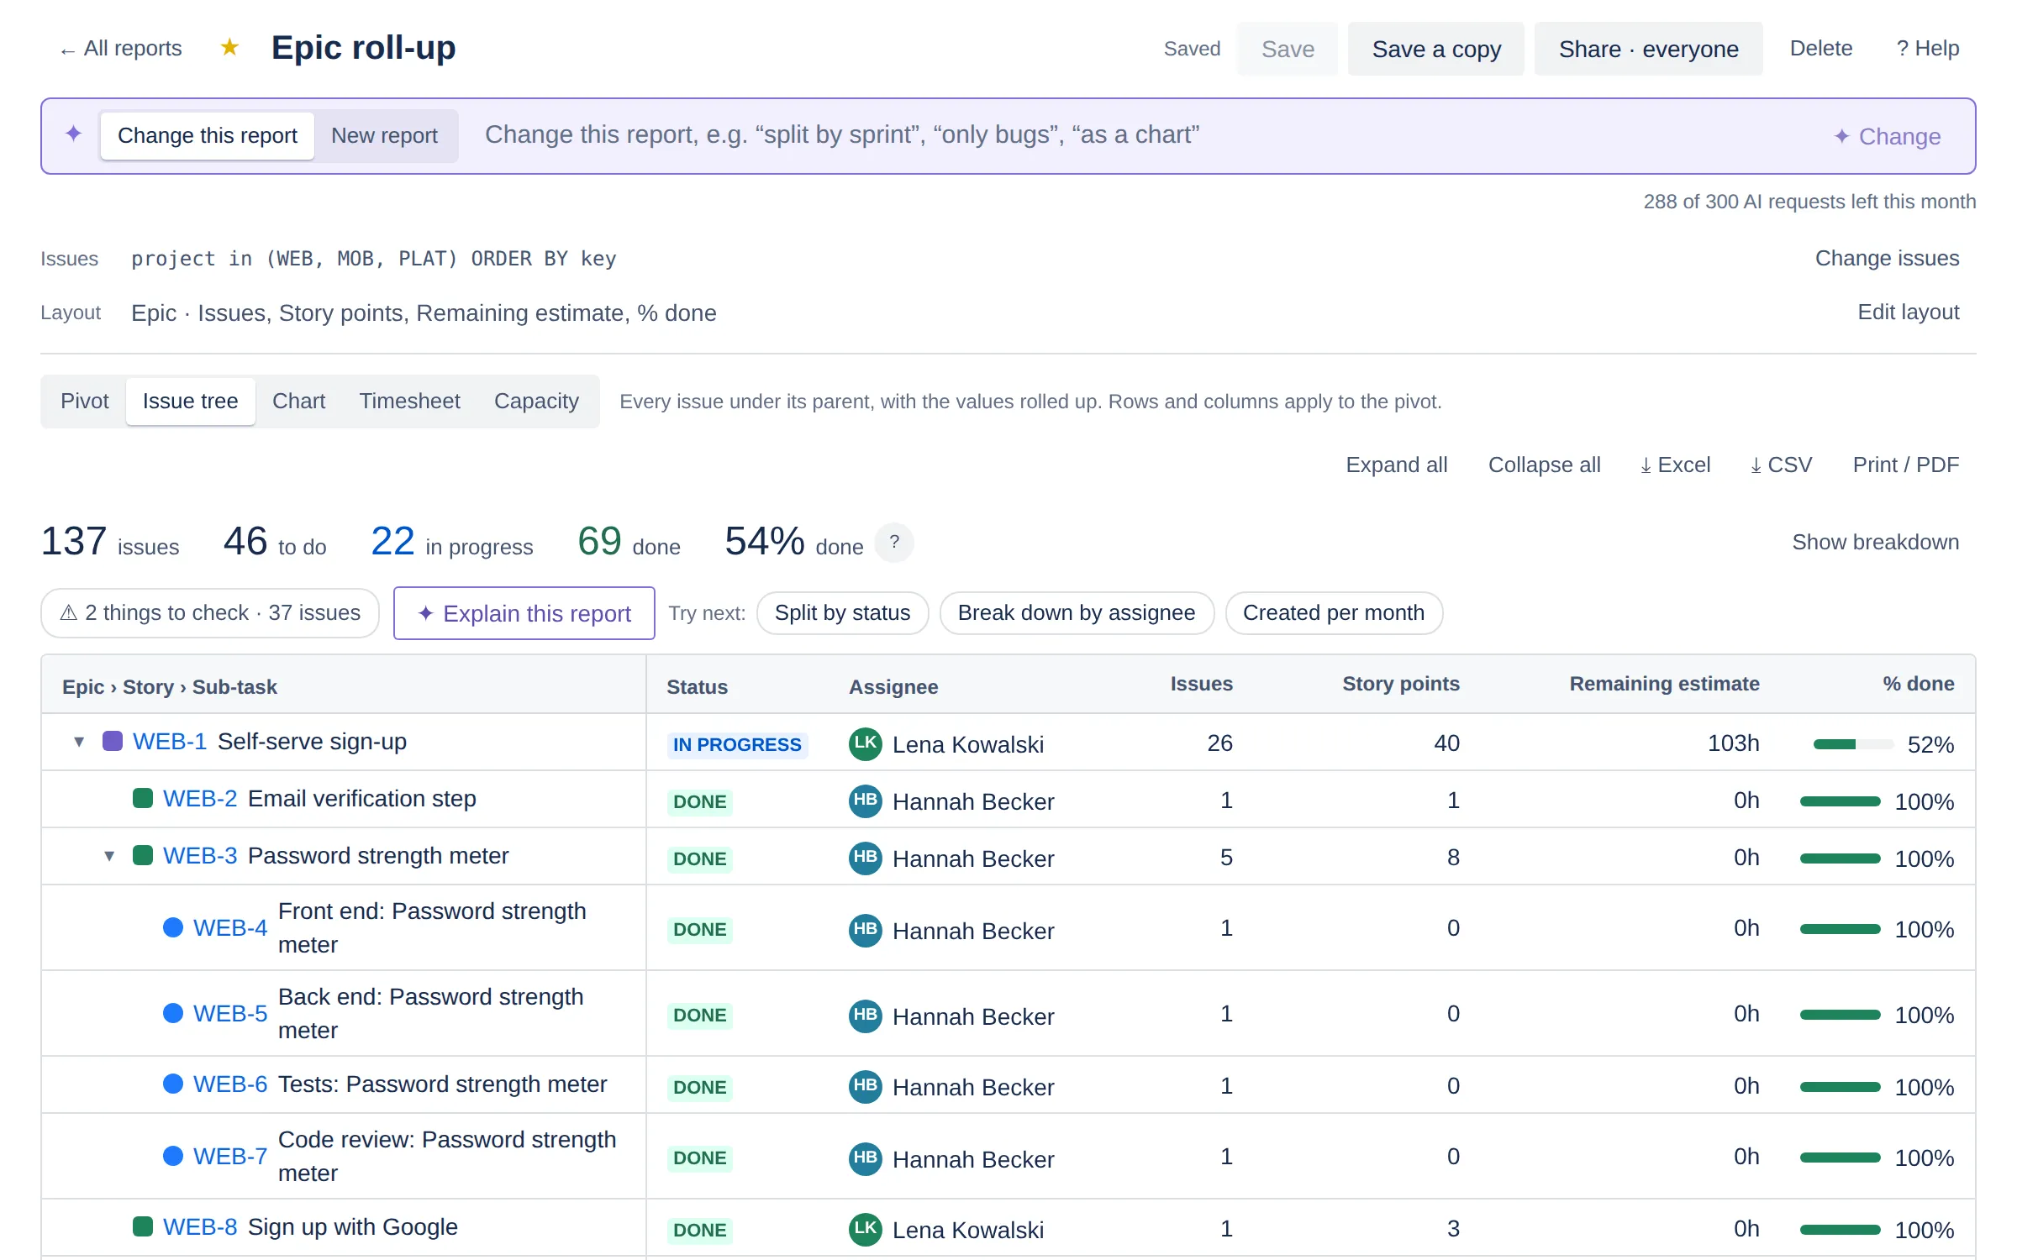
Task: Click Expand all
Action: coord(1396,465)
